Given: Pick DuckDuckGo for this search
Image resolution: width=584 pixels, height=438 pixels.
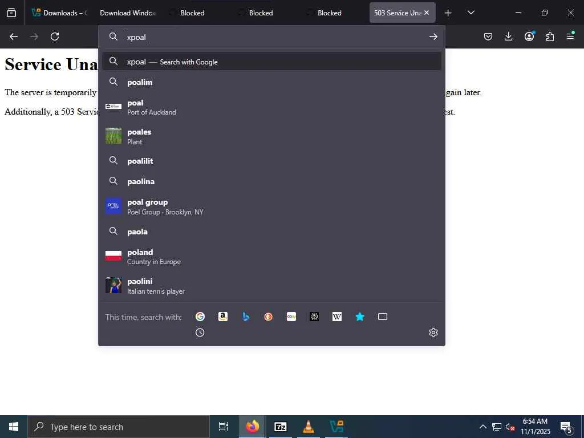Looking at the screenshot, I should [268, 317].
